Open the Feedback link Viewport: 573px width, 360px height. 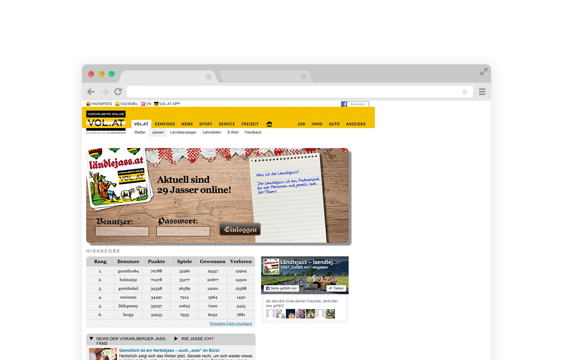point(253,132)
